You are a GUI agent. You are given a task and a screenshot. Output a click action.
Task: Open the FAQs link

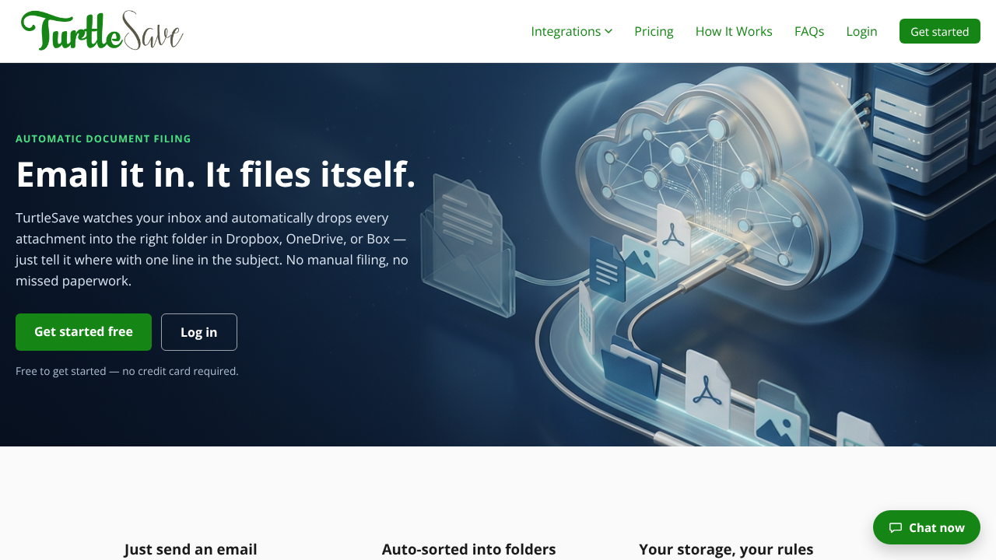click(x=809, y=31)
